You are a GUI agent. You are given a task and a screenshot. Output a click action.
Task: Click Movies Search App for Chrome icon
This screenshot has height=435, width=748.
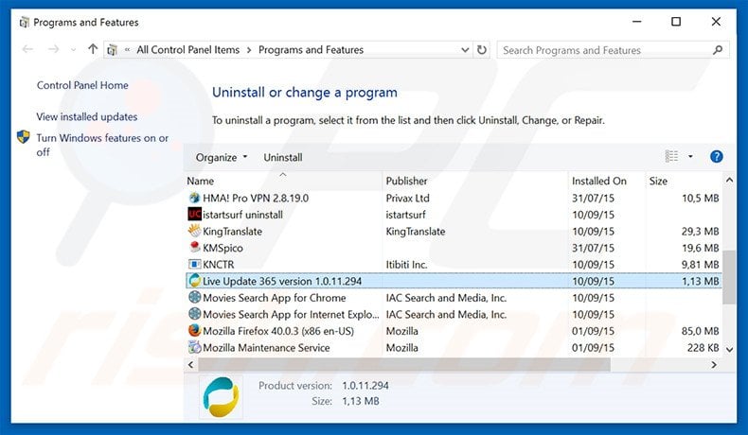(x=194, y=297)
